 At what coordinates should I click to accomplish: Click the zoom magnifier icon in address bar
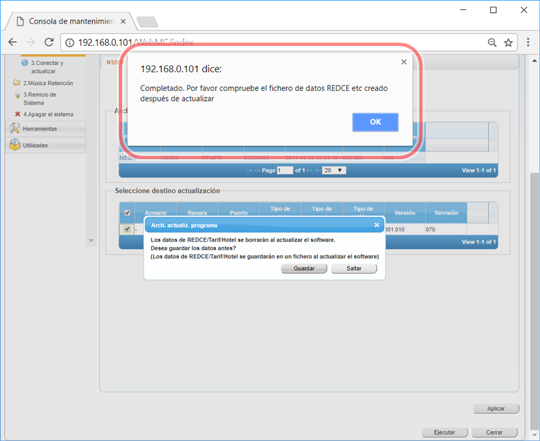coord(492,42)
